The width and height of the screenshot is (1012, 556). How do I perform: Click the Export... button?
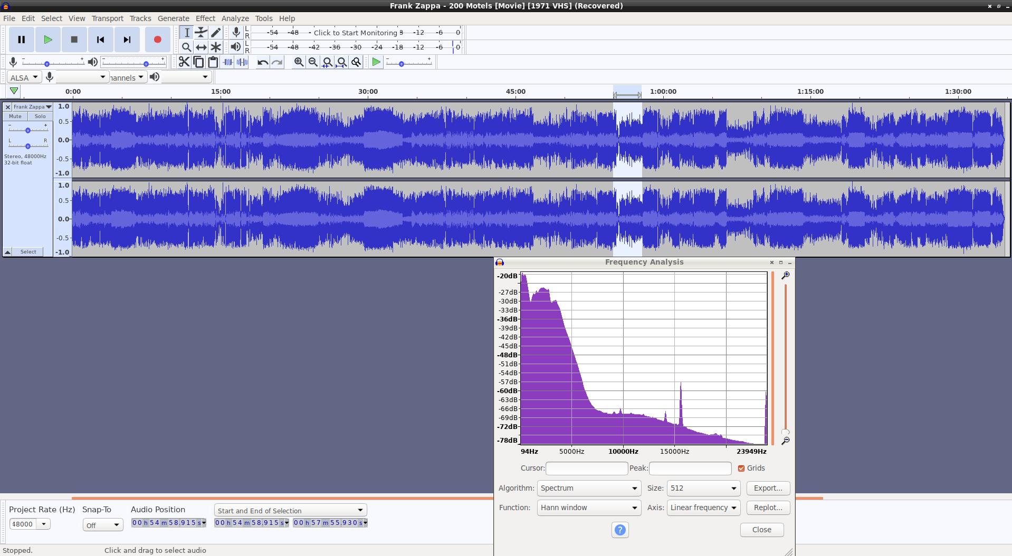click(x=768, y=489)
